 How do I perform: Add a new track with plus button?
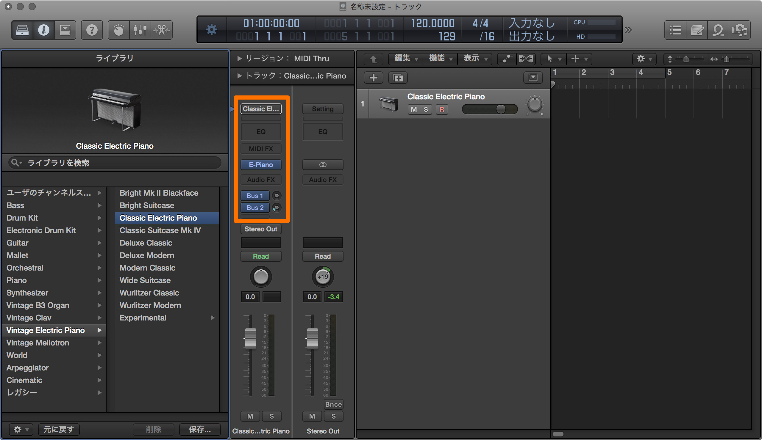pos(374,78)
